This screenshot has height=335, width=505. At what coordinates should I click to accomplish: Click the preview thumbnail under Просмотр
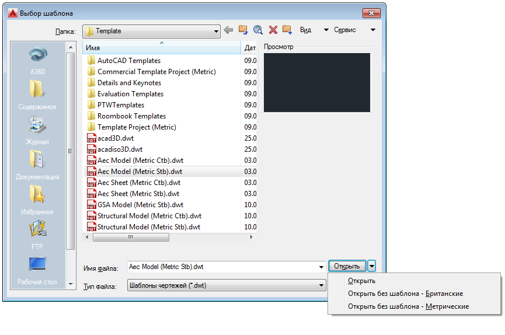click(317, 83)
